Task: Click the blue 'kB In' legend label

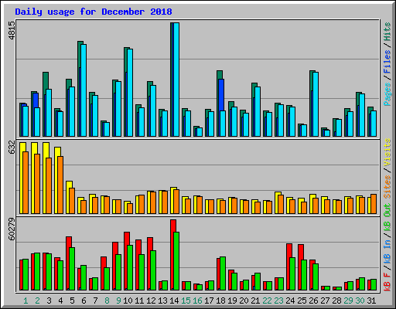Action: tap(387, 251)
